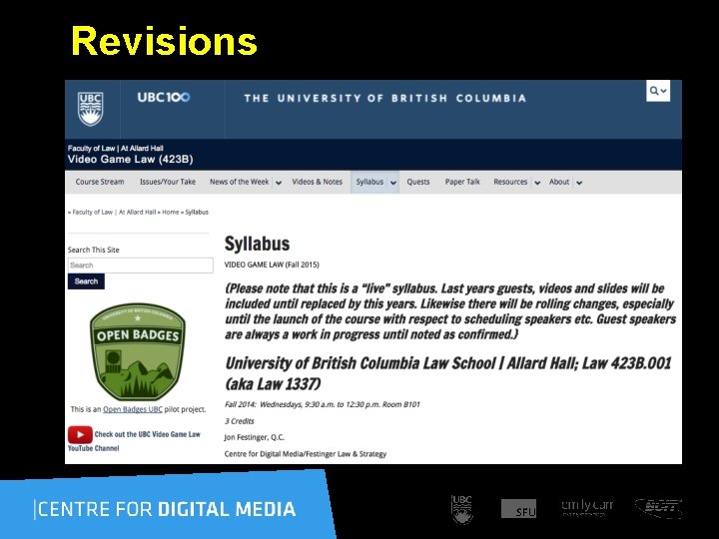The height and width of the screenshot is (539, 719).
Task: Open the Issues/Your Take menu item
Action: 168,182
